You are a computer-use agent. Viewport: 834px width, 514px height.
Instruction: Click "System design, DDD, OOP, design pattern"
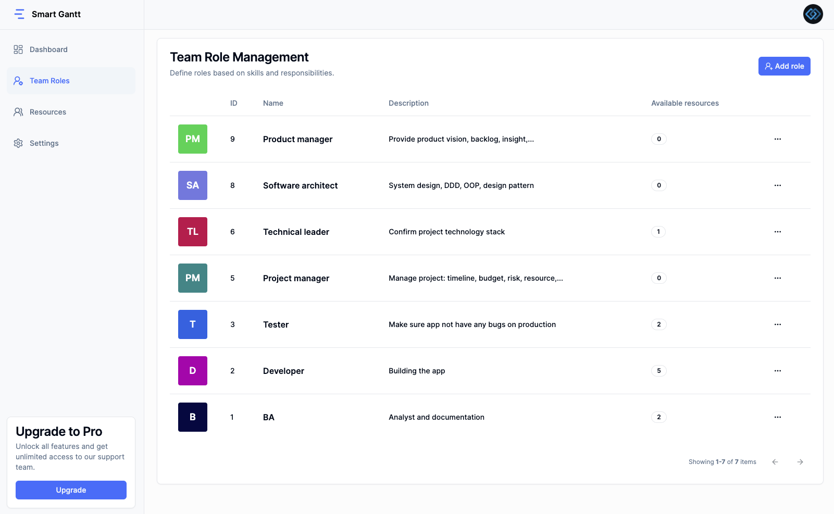[x=461, y=185]
